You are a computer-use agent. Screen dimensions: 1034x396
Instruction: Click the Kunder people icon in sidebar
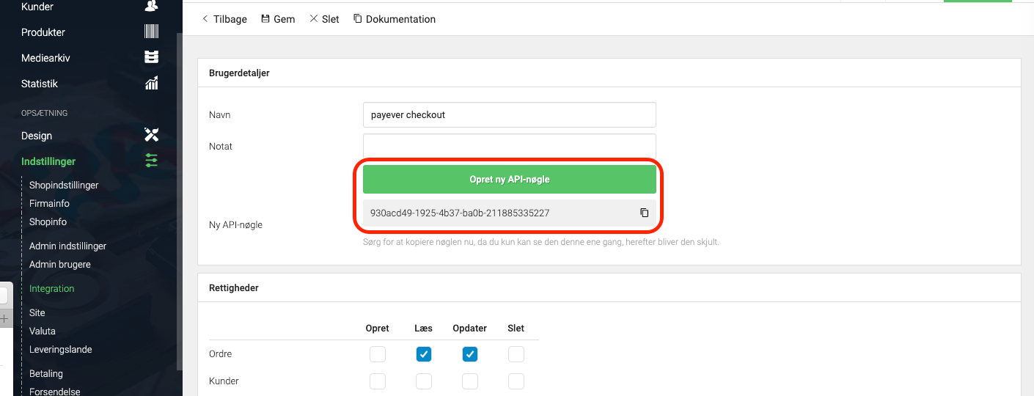(x=151, y=7)
